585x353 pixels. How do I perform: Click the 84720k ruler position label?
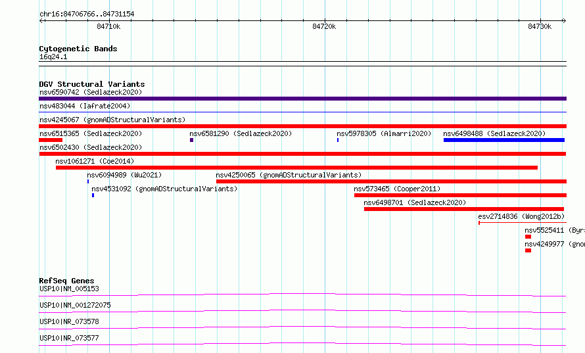pyautogui.click(x=324, y=26)
